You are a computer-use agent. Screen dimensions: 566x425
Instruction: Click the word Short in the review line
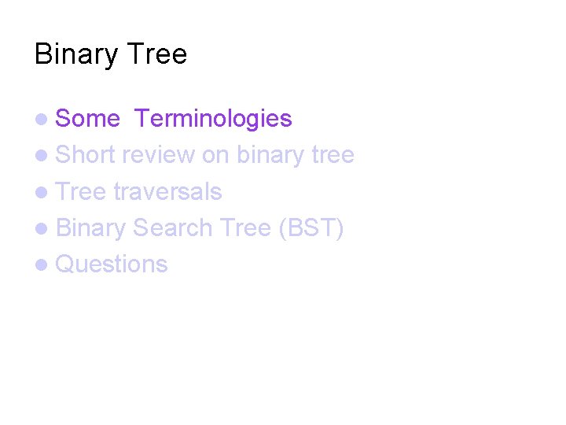pos(85,155)
